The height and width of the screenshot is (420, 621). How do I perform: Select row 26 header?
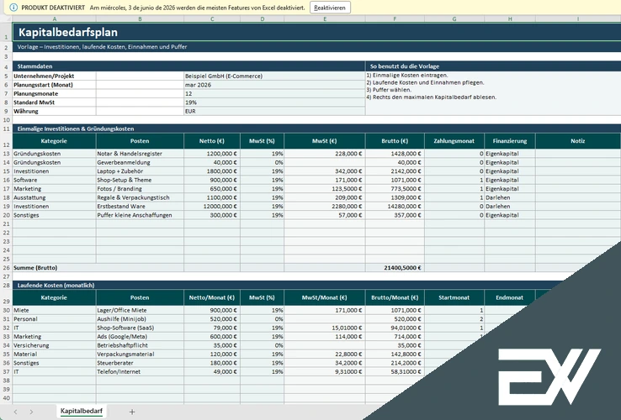(x=6, y=268)
